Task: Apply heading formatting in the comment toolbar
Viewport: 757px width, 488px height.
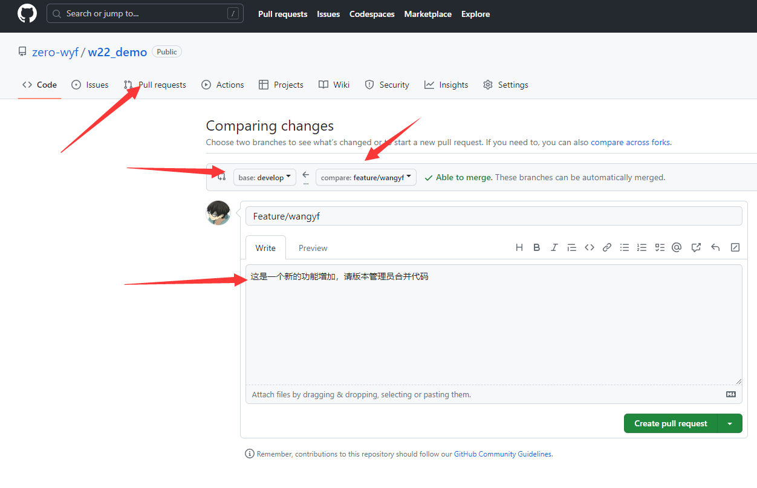Action: 519,247
